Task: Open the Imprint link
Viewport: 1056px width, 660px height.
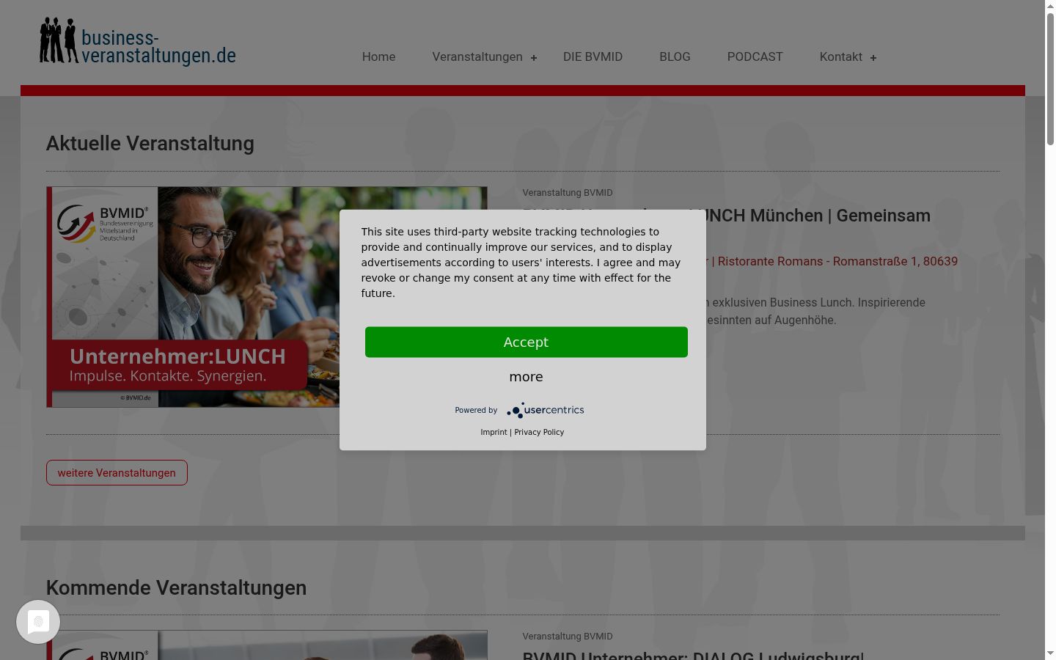Action: (494, 433)
